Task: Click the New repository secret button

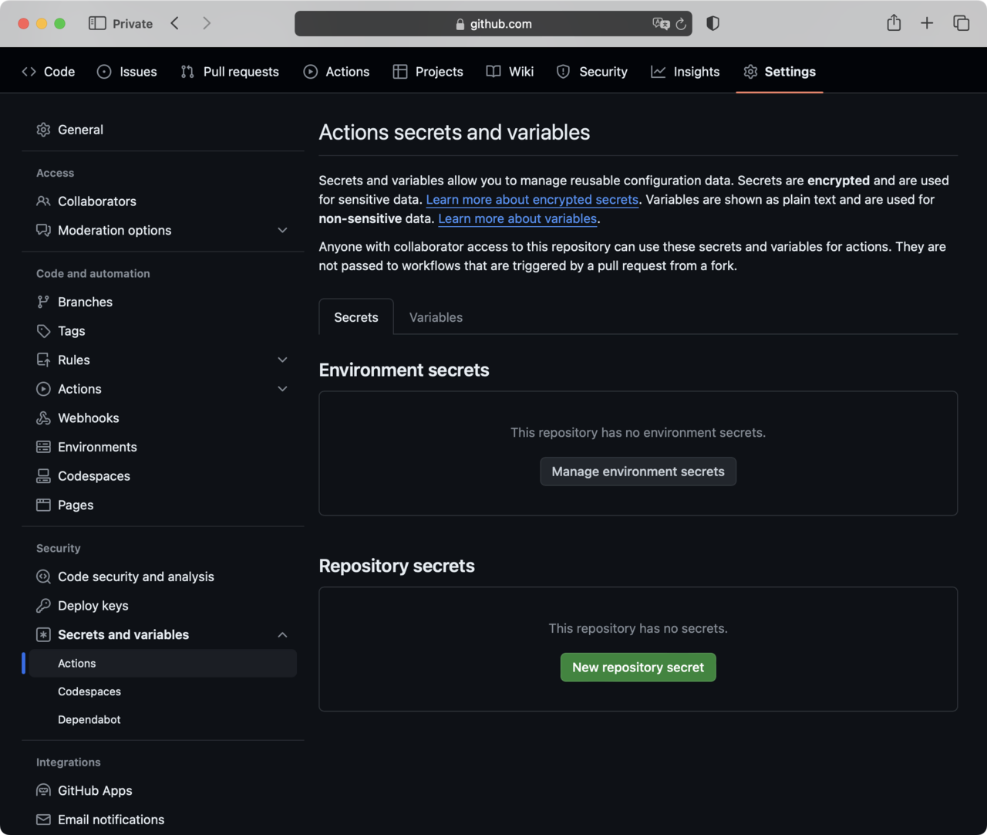Action: (638, 668)
